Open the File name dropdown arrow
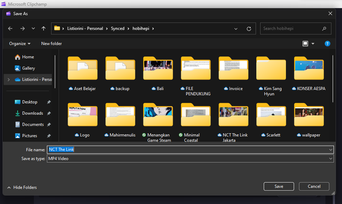The image size is (342, 204). (330, 149)
